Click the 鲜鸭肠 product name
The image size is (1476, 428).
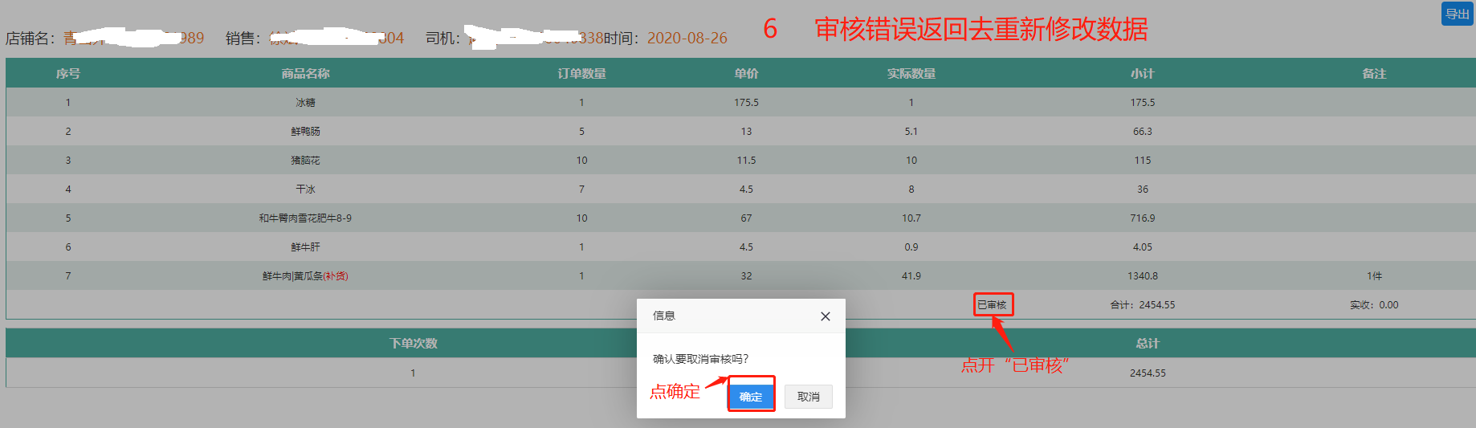305,132
